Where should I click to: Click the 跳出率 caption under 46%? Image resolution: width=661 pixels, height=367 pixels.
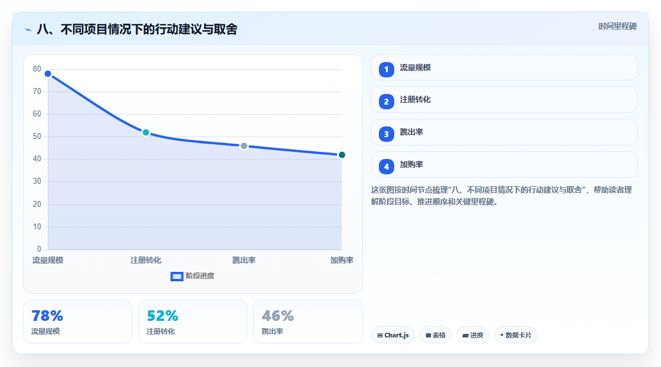click(x=272, y=332)
